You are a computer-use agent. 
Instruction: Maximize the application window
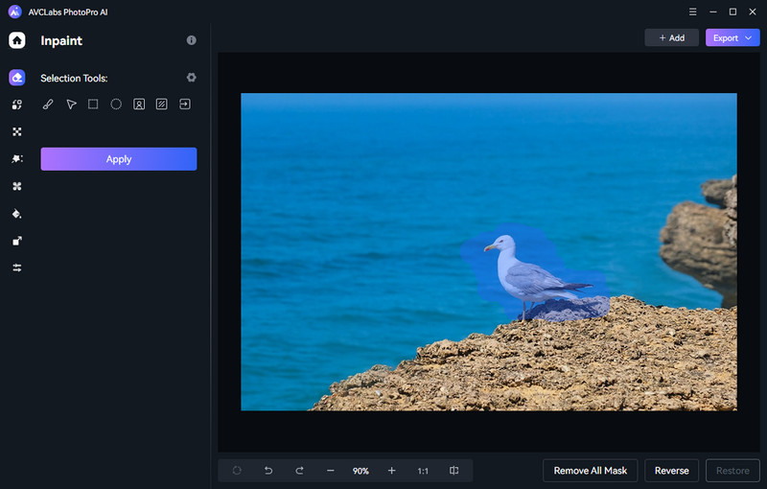click(x=732, y=12)
